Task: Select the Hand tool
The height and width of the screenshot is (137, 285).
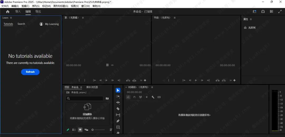Action: point(118,133)
